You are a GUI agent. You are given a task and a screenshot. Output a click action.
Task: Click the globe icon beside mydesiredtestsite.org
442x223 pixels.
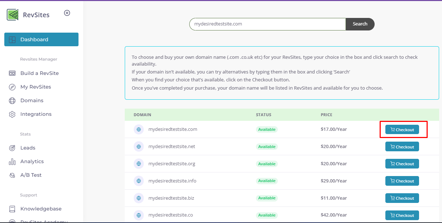click(x=139, y=164)
